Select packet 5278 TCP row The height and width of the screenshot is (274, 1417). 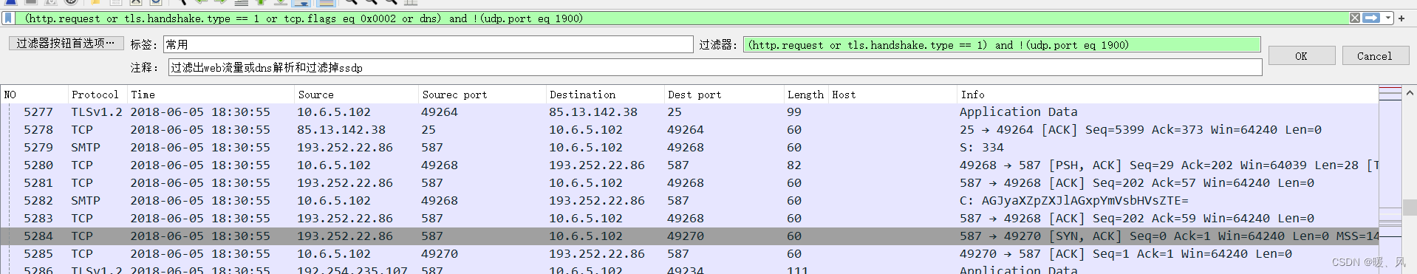[x=689, y=130]
